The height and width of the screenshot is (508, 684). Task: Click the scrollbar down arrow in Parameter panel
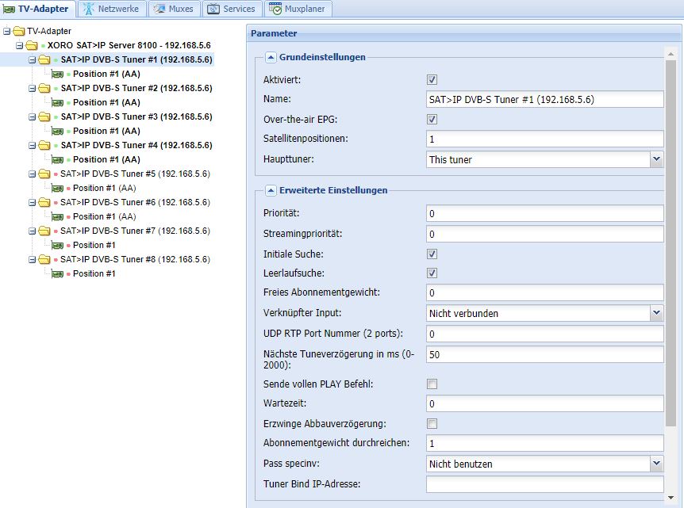coord(671,498)
